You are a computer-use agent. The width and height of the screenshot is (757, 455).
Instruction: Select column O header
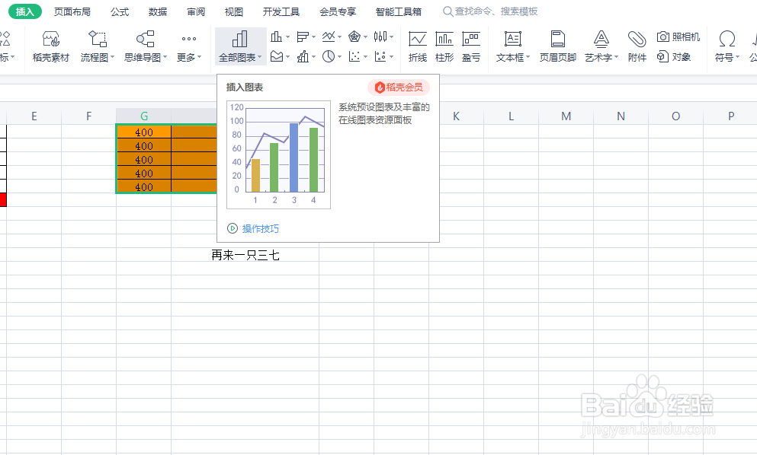tap(676, 116)
